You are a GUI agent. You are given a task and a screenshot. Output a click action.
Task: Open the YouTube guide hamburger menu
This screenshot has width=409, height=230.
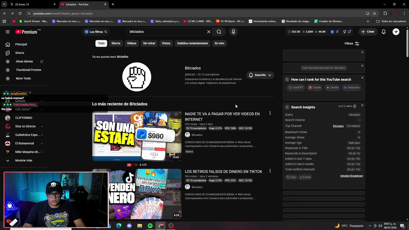(x=8, y=32)
